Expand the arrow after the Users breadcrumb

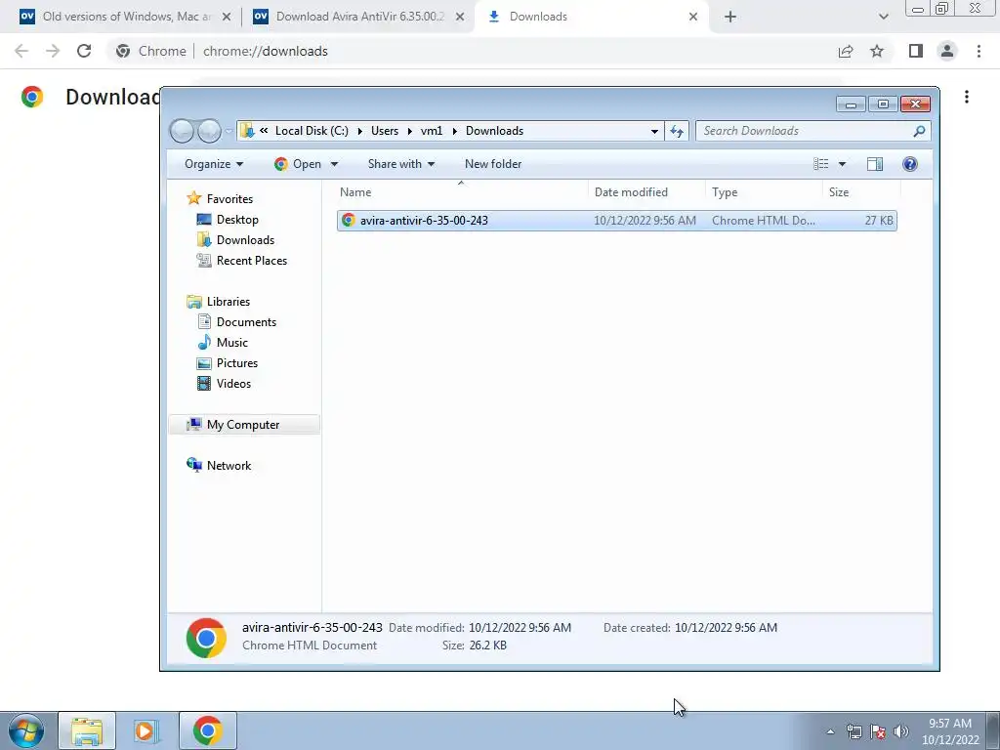click(x=409, y=132)
